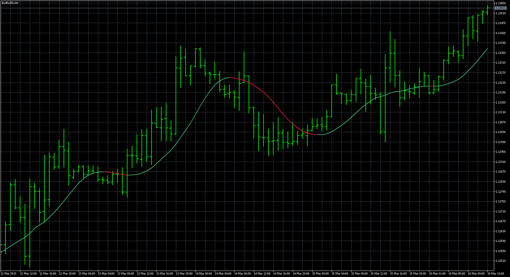Click the 15 Mar 00:00 time axis label
Viewport: 510px width, 277px height.
click(320, 274)
